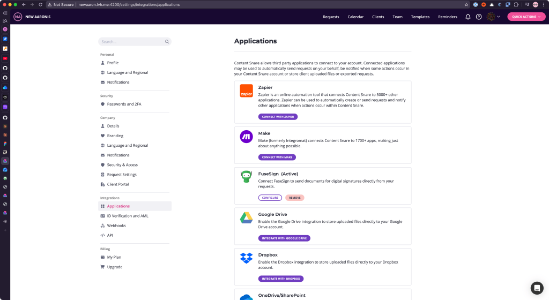Open Requests in the top navigation
The image size is (549, 300).
(x=331, y=17)
